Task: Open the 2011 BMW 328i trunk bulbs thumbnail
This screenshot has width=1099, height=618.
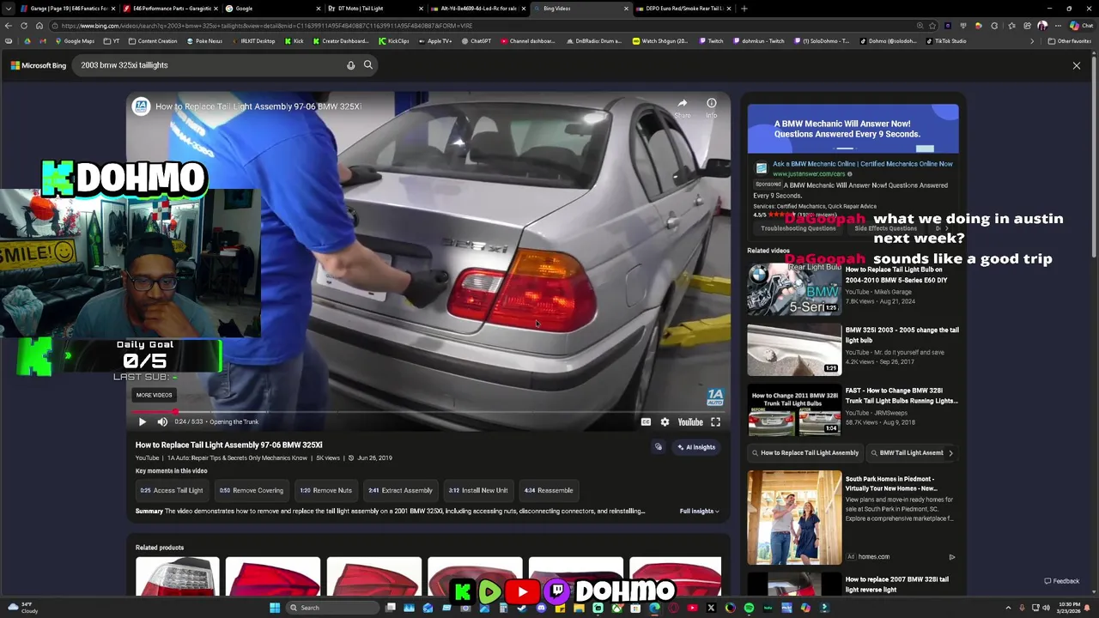Action: pos(794,410)
